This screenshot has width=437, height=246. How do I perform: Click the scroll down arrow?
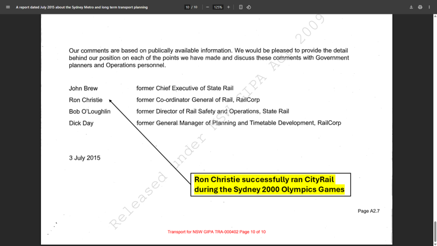(435, 244)
